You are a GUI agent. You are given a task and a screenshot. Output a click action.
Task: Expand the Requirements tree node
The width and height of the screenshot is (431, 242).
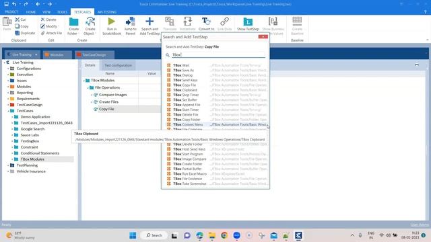pos(8,99)
